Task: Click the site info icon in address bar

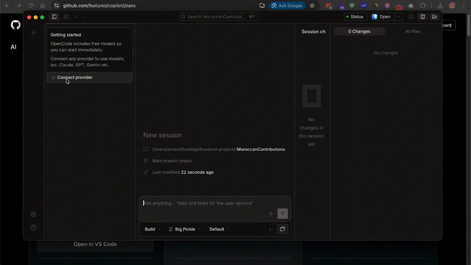Action: pyautogui.click(x=57, y=6)
